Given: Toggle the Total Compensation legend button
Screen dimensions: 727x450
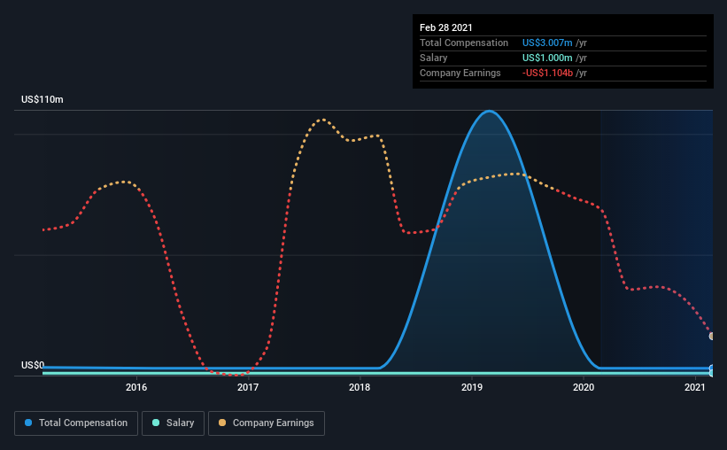Looking at the screenshot, I should [76, 423].
